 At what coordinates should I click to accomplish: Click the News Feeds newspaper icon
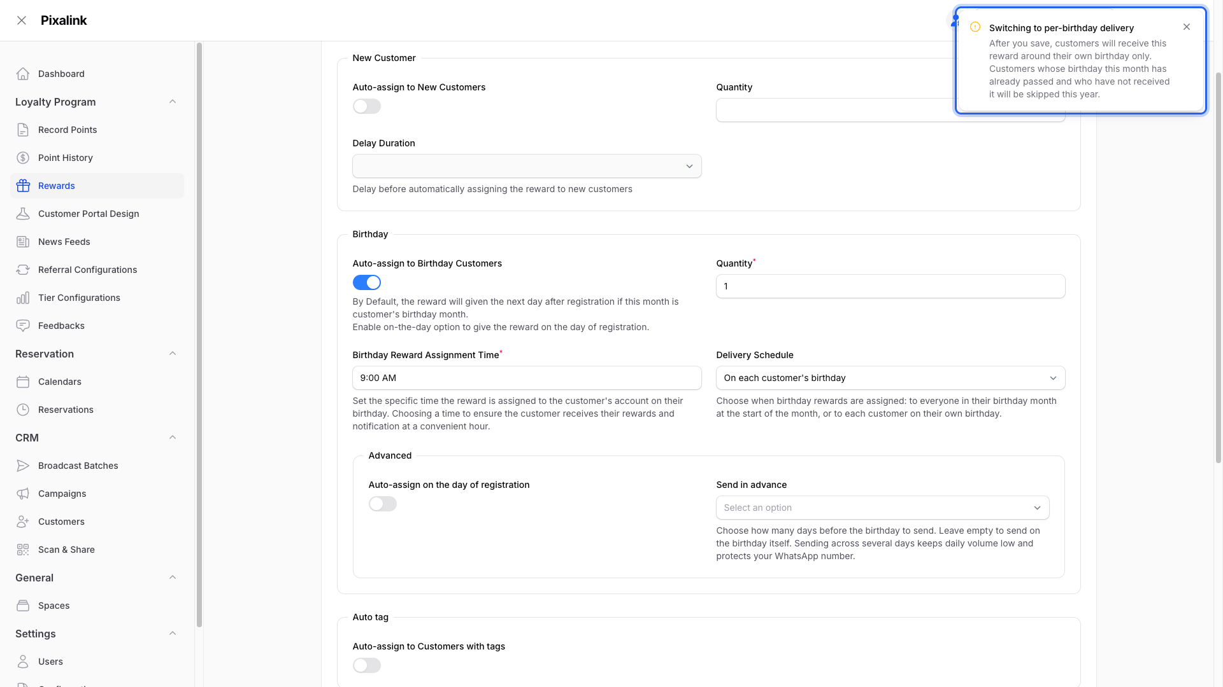23,242
